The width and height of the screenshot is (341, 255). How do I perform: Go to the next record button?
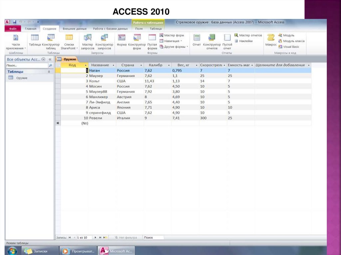click(96, 238)
